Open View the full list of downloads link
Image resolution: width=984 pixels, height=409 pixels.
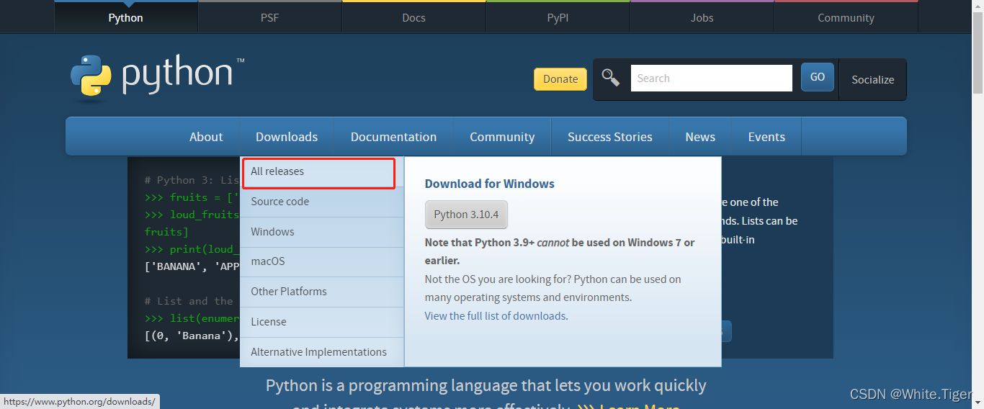495,316
